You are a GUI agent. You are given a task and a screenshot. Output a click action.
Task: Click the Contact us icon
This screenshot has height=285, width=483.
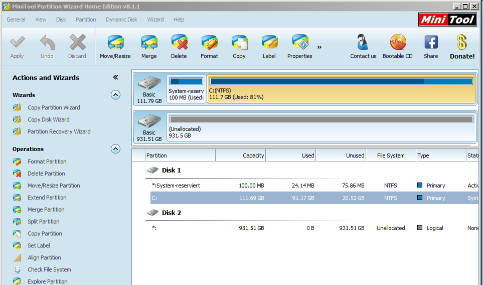click(x=363, y=42)
